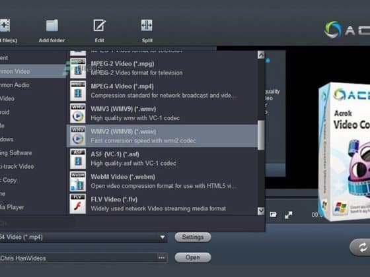Click the MPEG-2 Video format icon
370x277 pixels.
[78, 68]
